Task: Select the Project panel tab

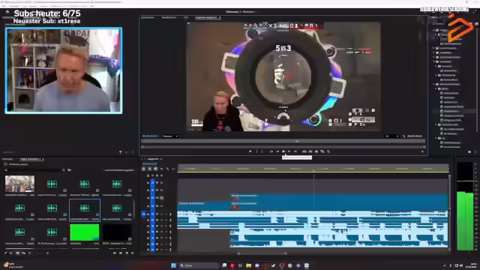Action: [31, 159]
